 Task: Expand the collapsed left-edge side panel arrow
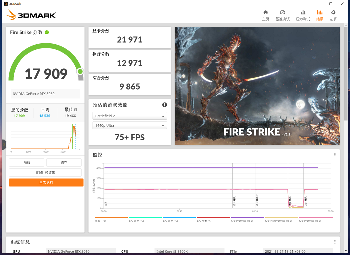[4, 144]
